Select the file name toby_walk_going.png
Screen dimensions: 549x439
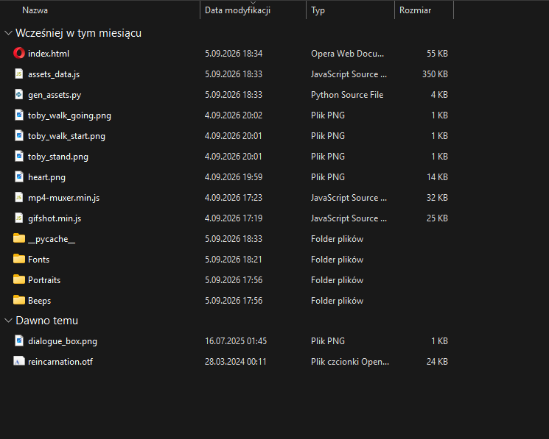click(70, 115)
